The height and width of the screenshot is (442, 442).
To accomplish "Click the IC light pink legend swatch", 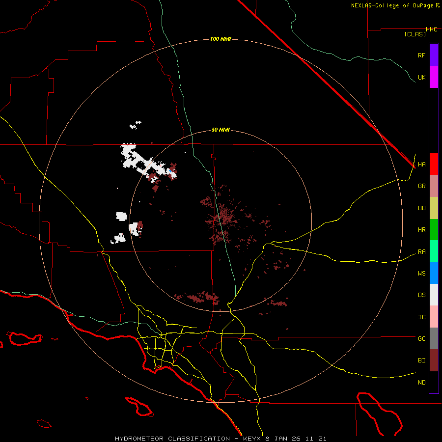I will coord(434,317).
